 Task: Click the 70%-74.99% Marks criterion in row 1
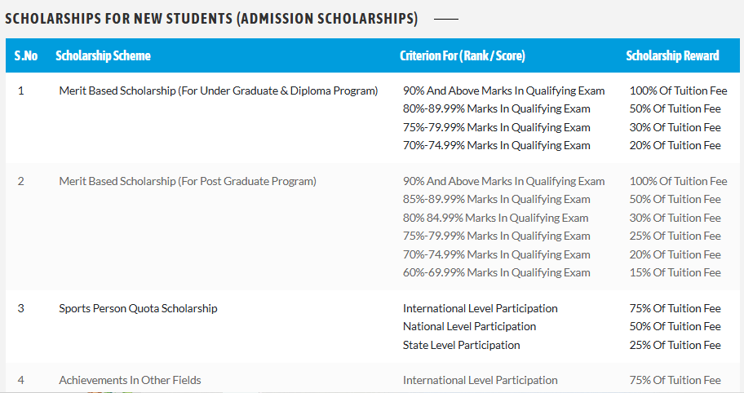click(496, 145)
